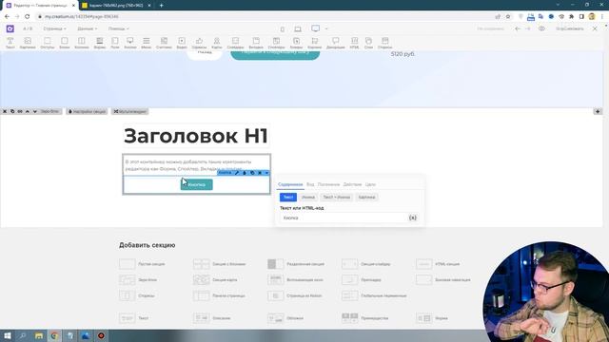Add a Пустая секция section
The width and height of the screenshot is (609, 342).
tap(143, 264)
